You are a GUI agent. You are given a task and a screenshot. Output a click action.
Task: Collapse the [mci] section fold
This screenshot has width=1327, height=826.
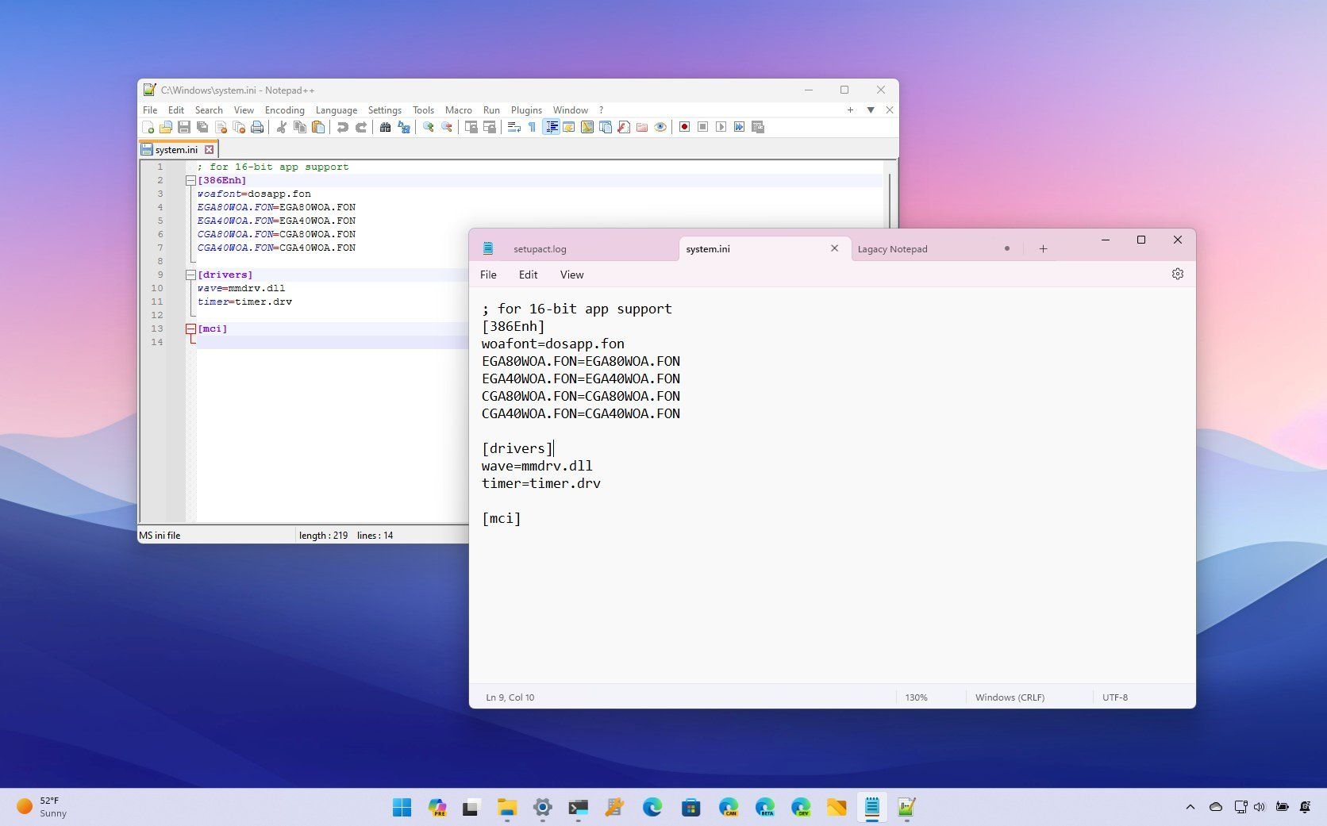[190, 328]
